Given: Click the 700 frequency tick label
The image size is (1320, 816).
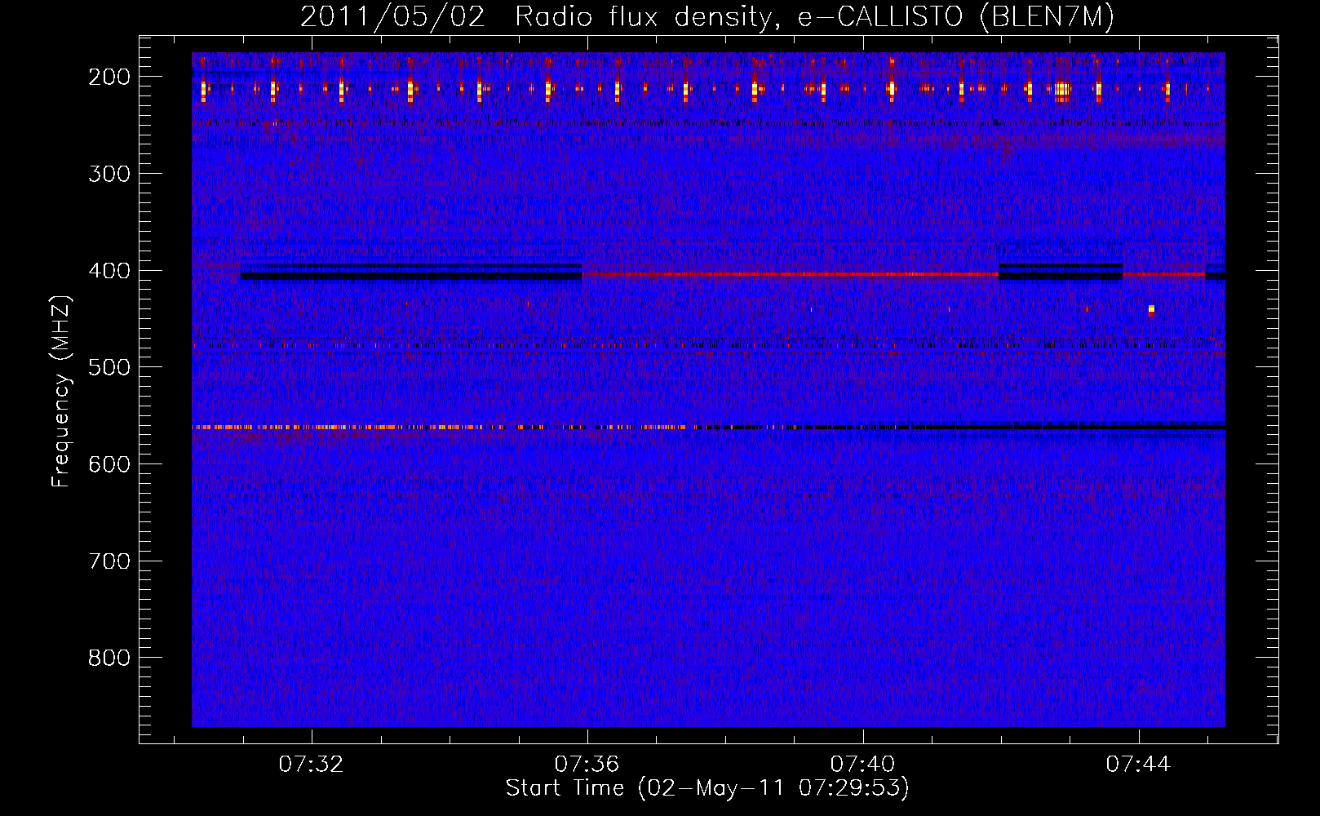Looking at the screenshot, I should pos(109,561).
